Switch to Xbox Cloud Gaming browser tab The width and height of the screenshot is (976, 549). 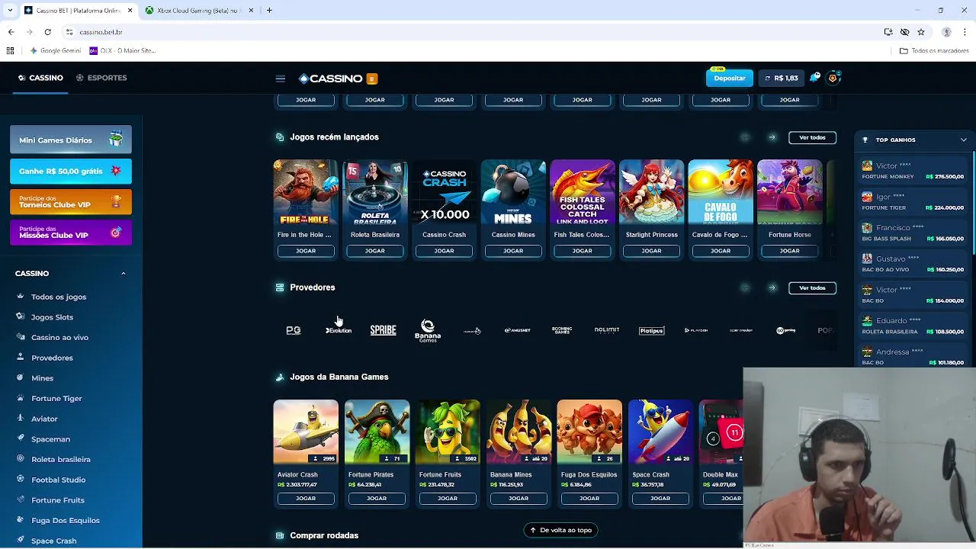(198, 11)
